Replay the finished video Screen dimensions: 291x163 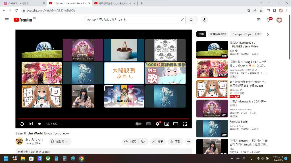pos(22,124)
